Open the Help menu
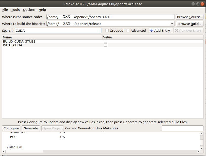This screenshot has height=156, width=206. (x=42, y=10)
